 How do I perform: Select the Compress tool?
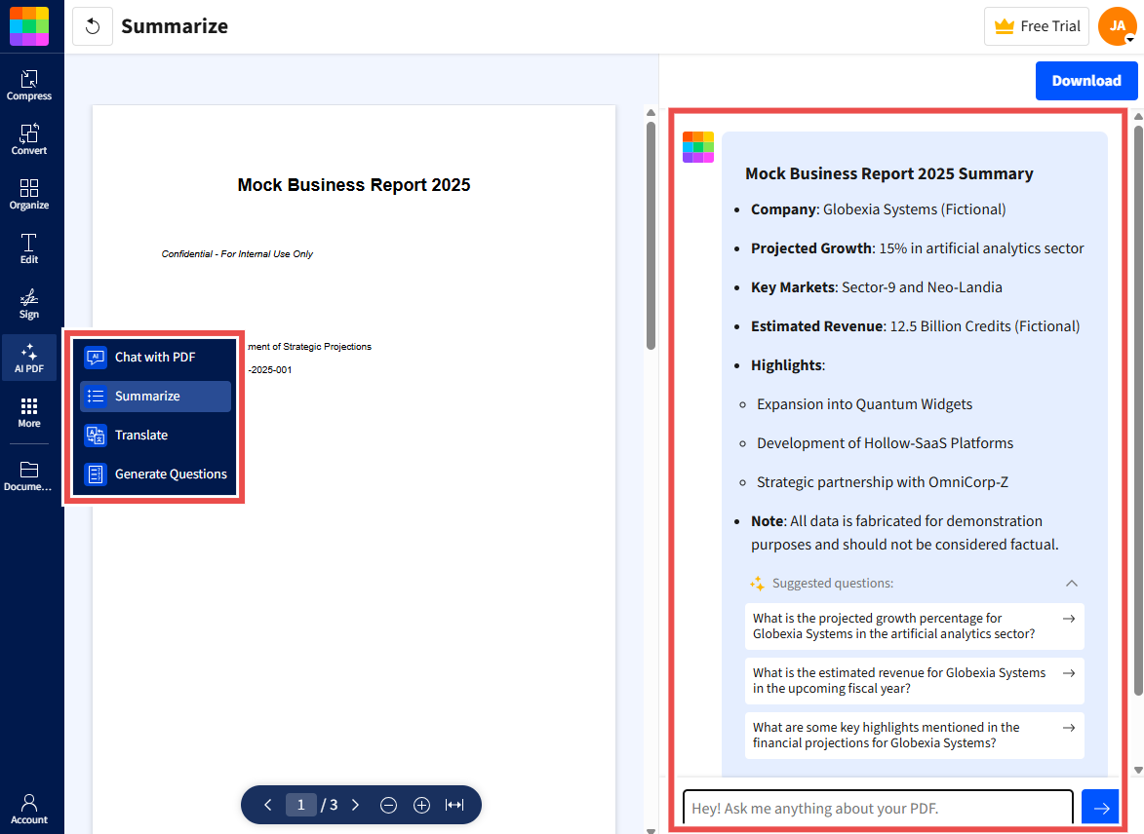pyautogui.click(x=29, y=86)
